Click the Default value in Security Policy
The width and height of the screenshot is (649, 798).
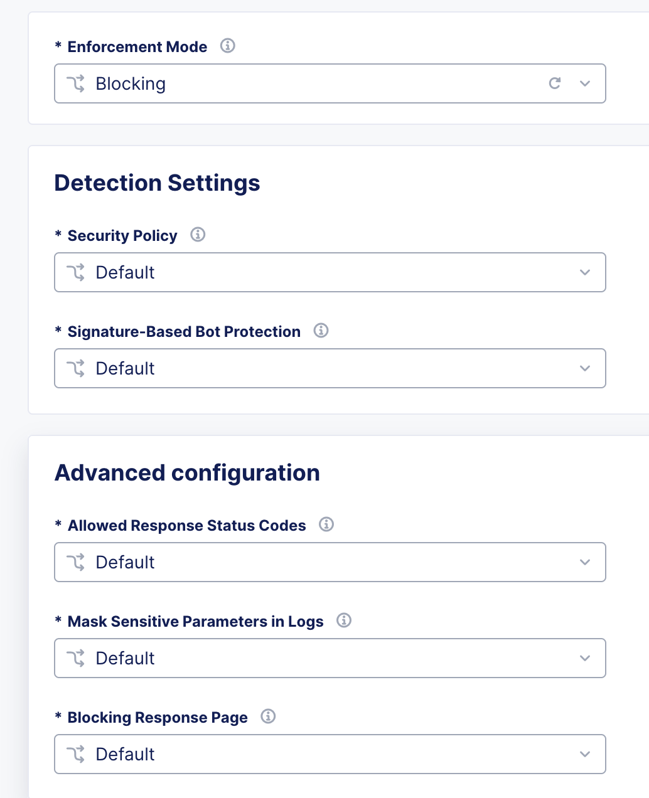click(x=125, y=272)
